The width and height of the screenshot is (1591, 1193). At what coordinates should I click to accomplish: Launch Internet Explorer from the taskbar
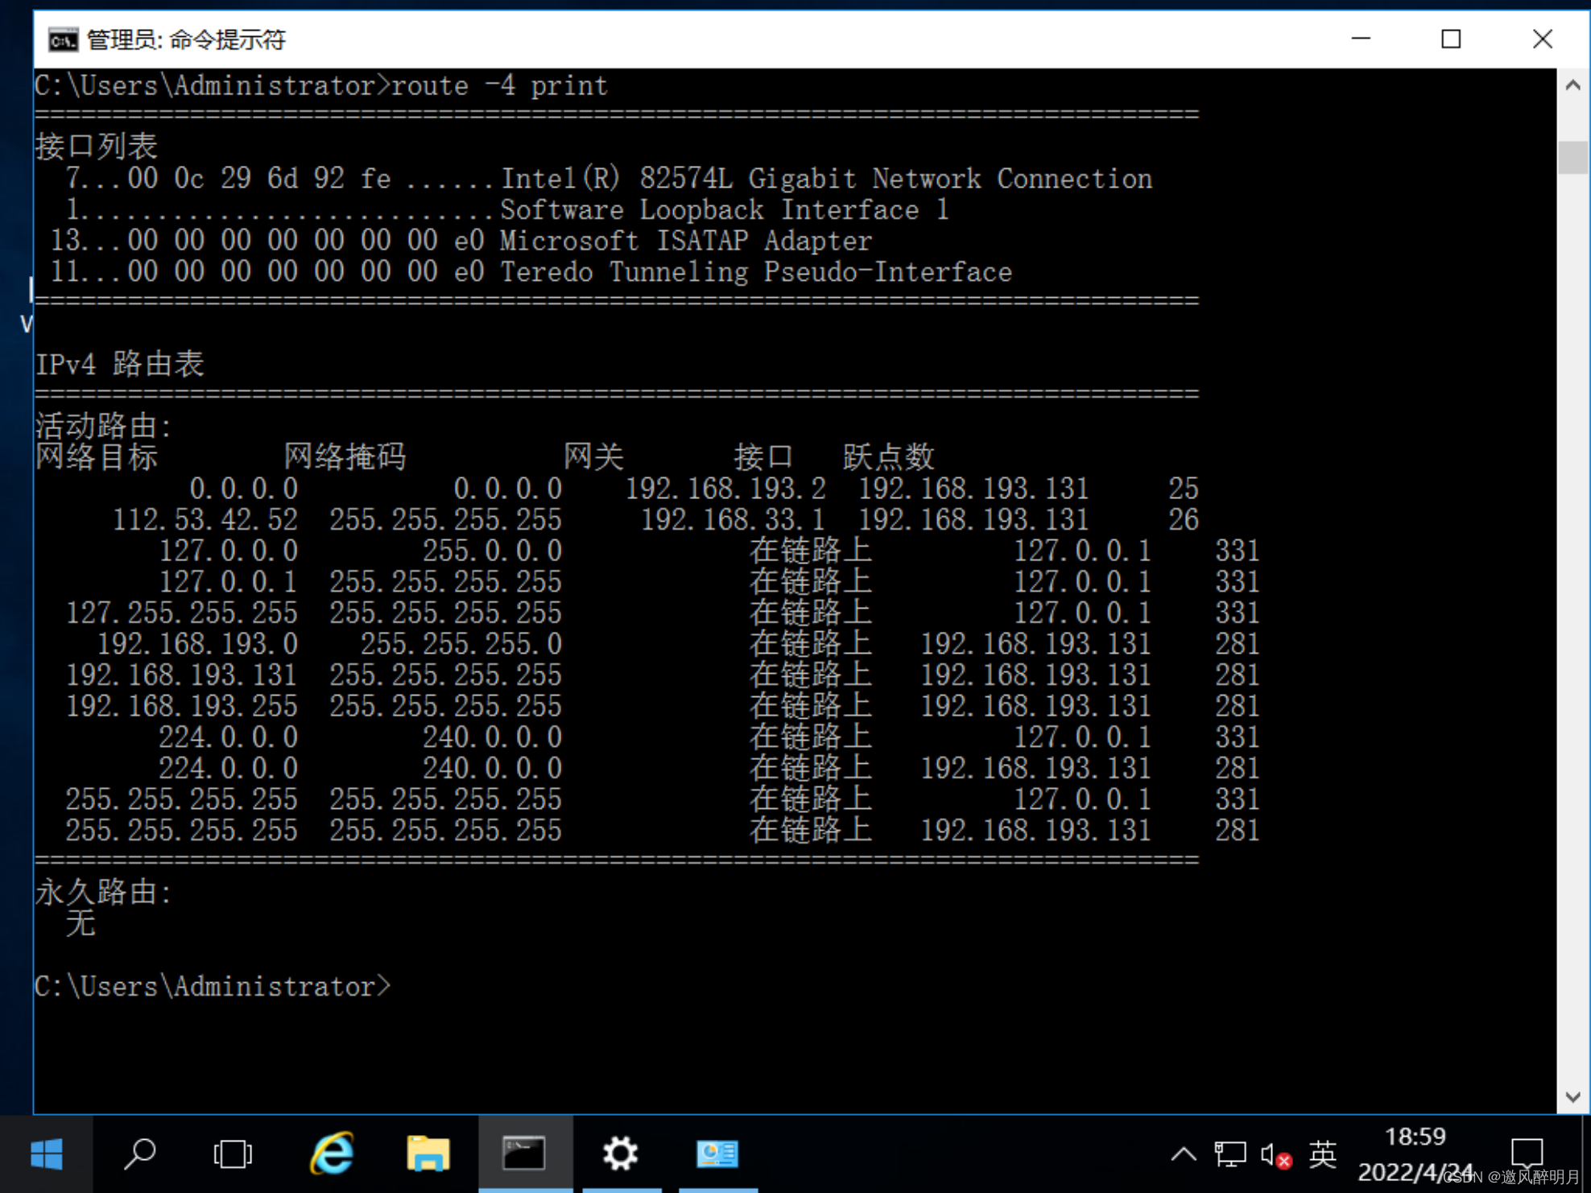(332, 1154)
